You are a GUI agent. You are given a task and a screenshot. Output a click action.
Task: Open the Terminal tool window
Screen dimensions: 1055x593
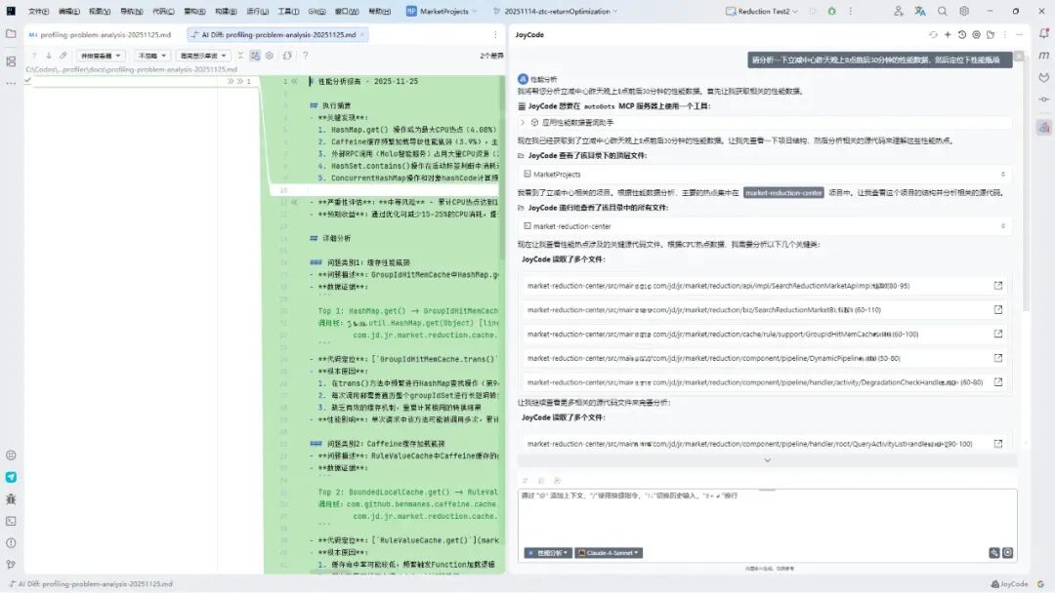coord(11,521)
